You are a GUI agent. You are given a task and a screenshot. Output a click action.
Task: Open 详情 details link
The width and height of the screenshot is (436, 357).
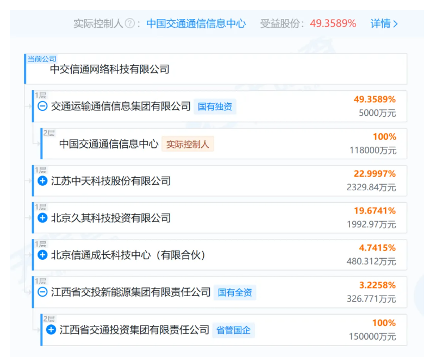pyautogui.click(x=384, y=23)
